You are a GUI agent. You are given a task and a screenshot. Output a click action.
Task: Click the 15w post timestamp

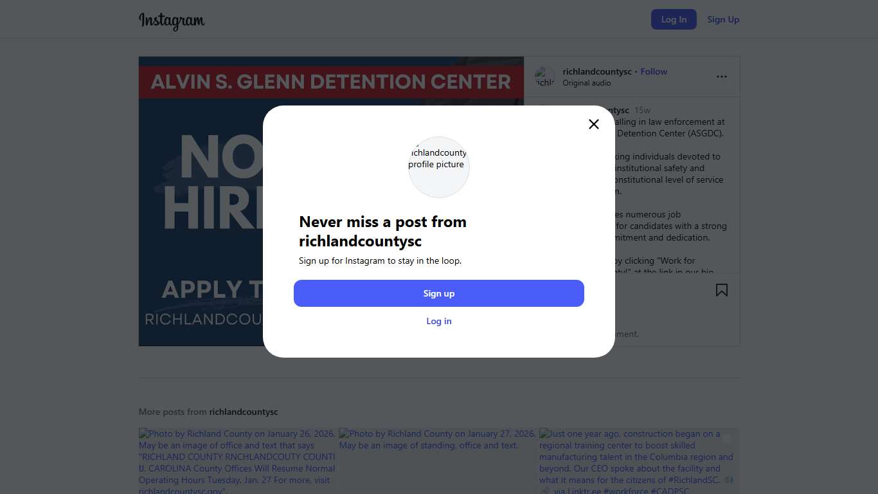tap(642, 111)
